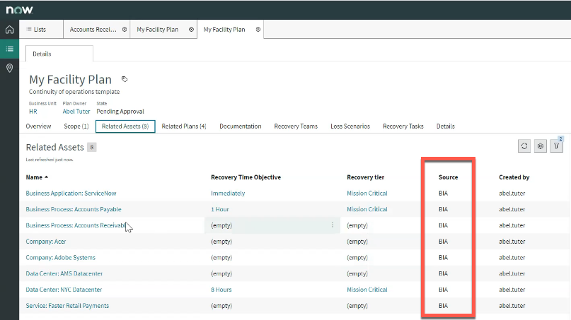Select the Related Assets (8) tab
This screenshot has width=571, height=320.
[125, 126]
